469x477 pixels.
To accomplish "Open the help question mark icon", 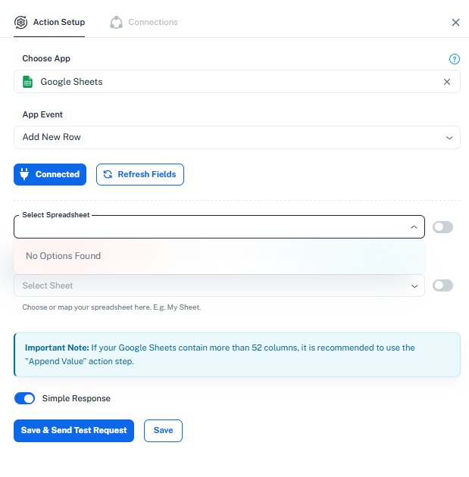I will tap(455, 59).
